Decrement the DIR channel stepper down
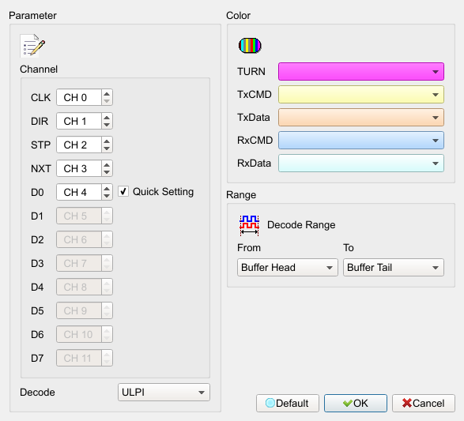 pos(107,125)
